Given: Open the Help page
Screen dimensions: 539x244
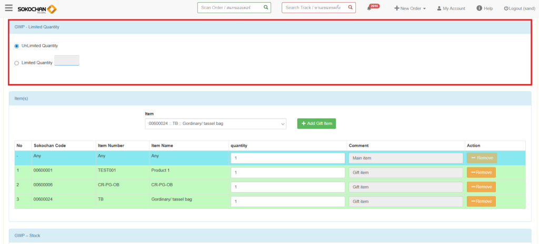Looking at the screenshot, I should [x=484, y=8].
